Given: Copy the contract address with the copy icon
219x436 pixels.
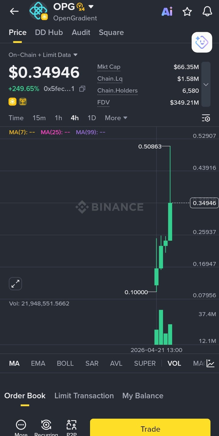Looking at the screenshot, I should point(82,89).
